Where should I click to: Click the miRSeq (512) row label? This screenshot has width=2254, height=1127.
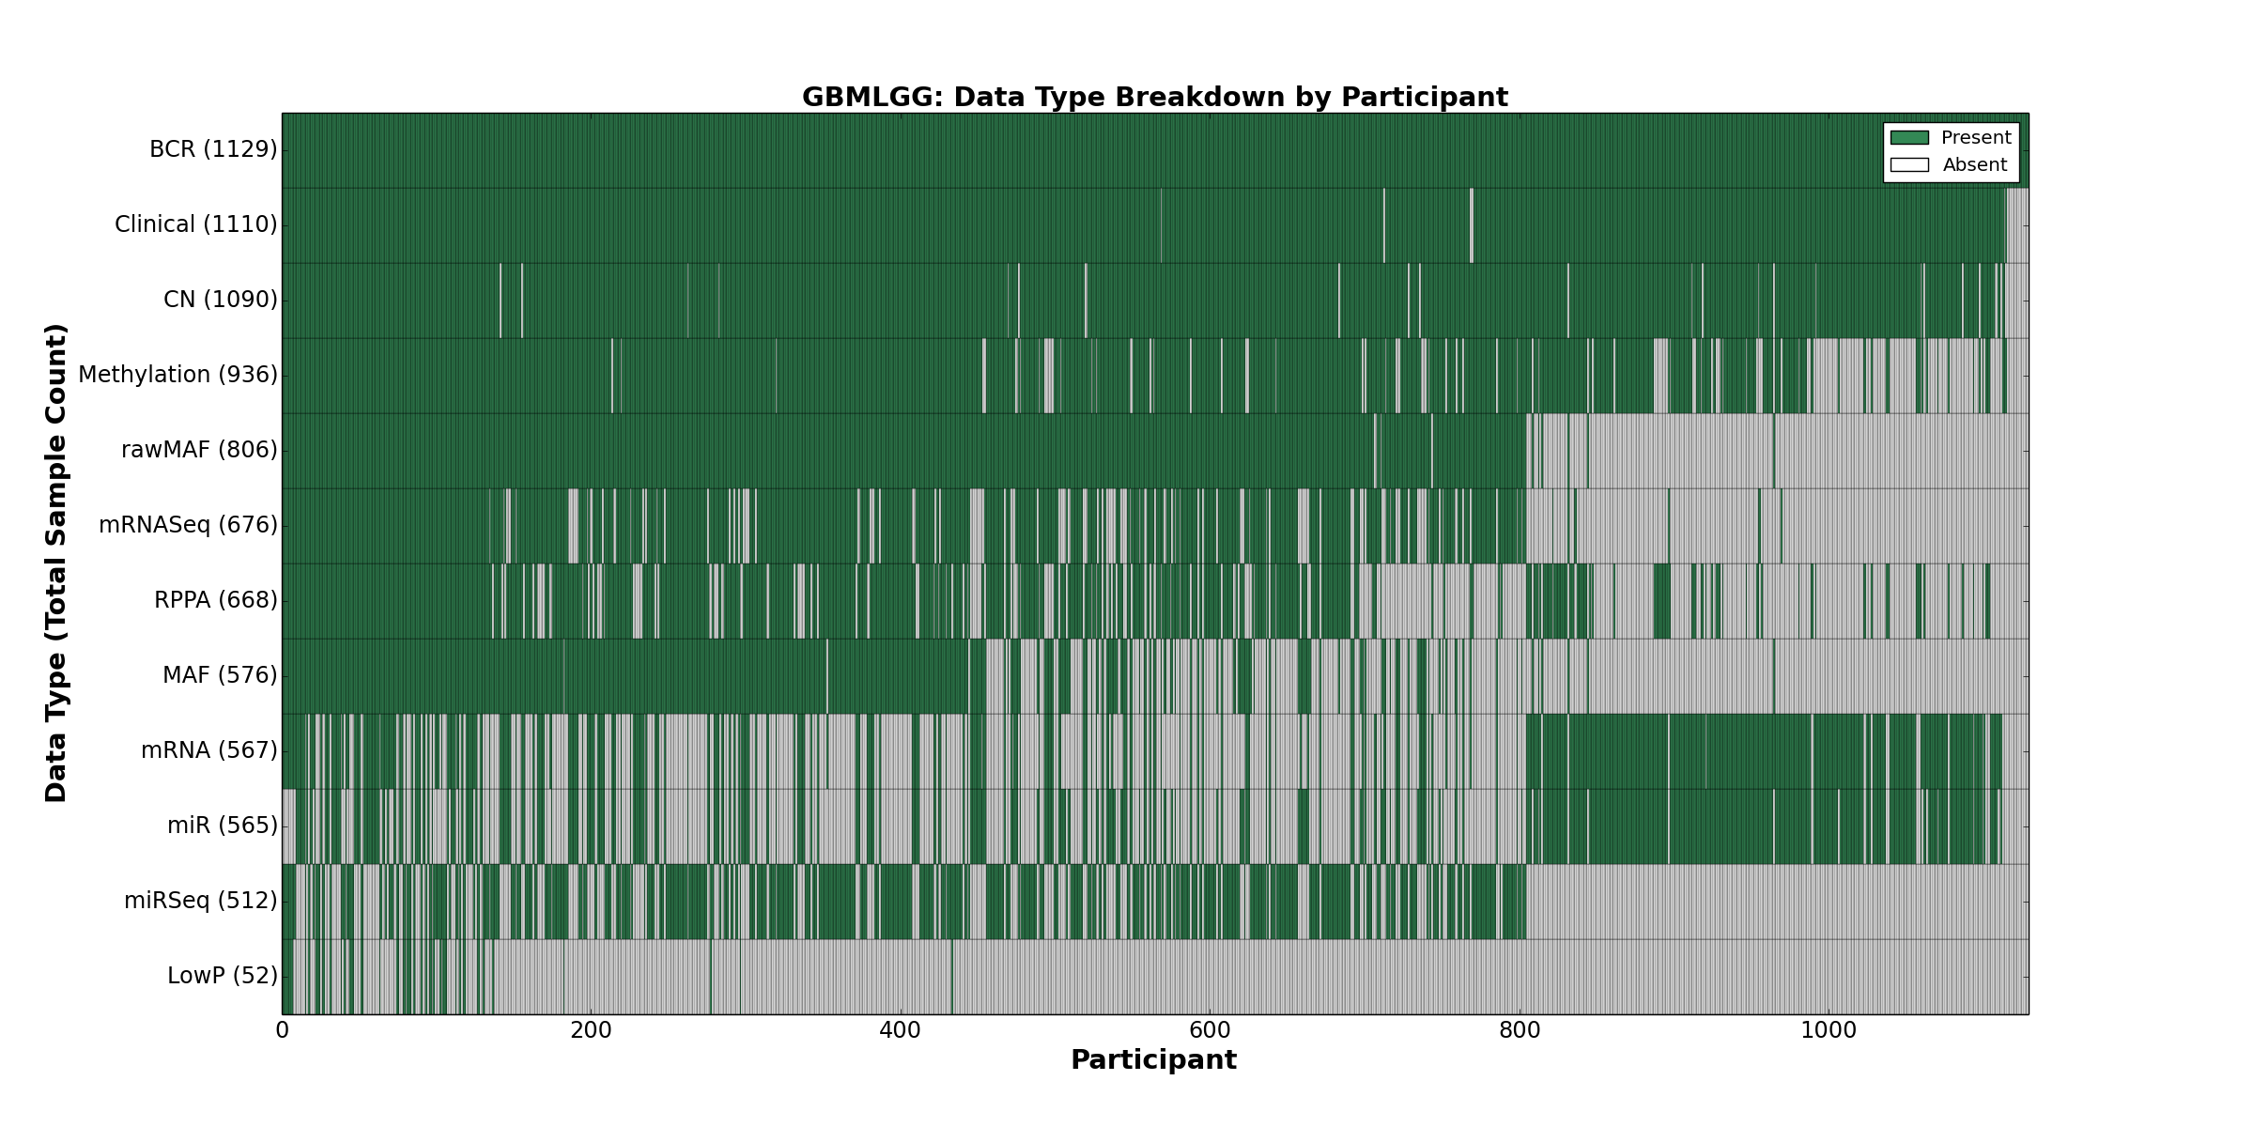(200, 901)
